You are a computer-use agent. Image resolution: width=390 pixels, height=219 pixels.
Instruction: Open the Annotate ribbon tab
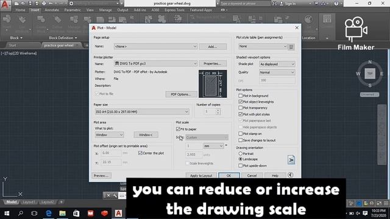click(52, 10)
